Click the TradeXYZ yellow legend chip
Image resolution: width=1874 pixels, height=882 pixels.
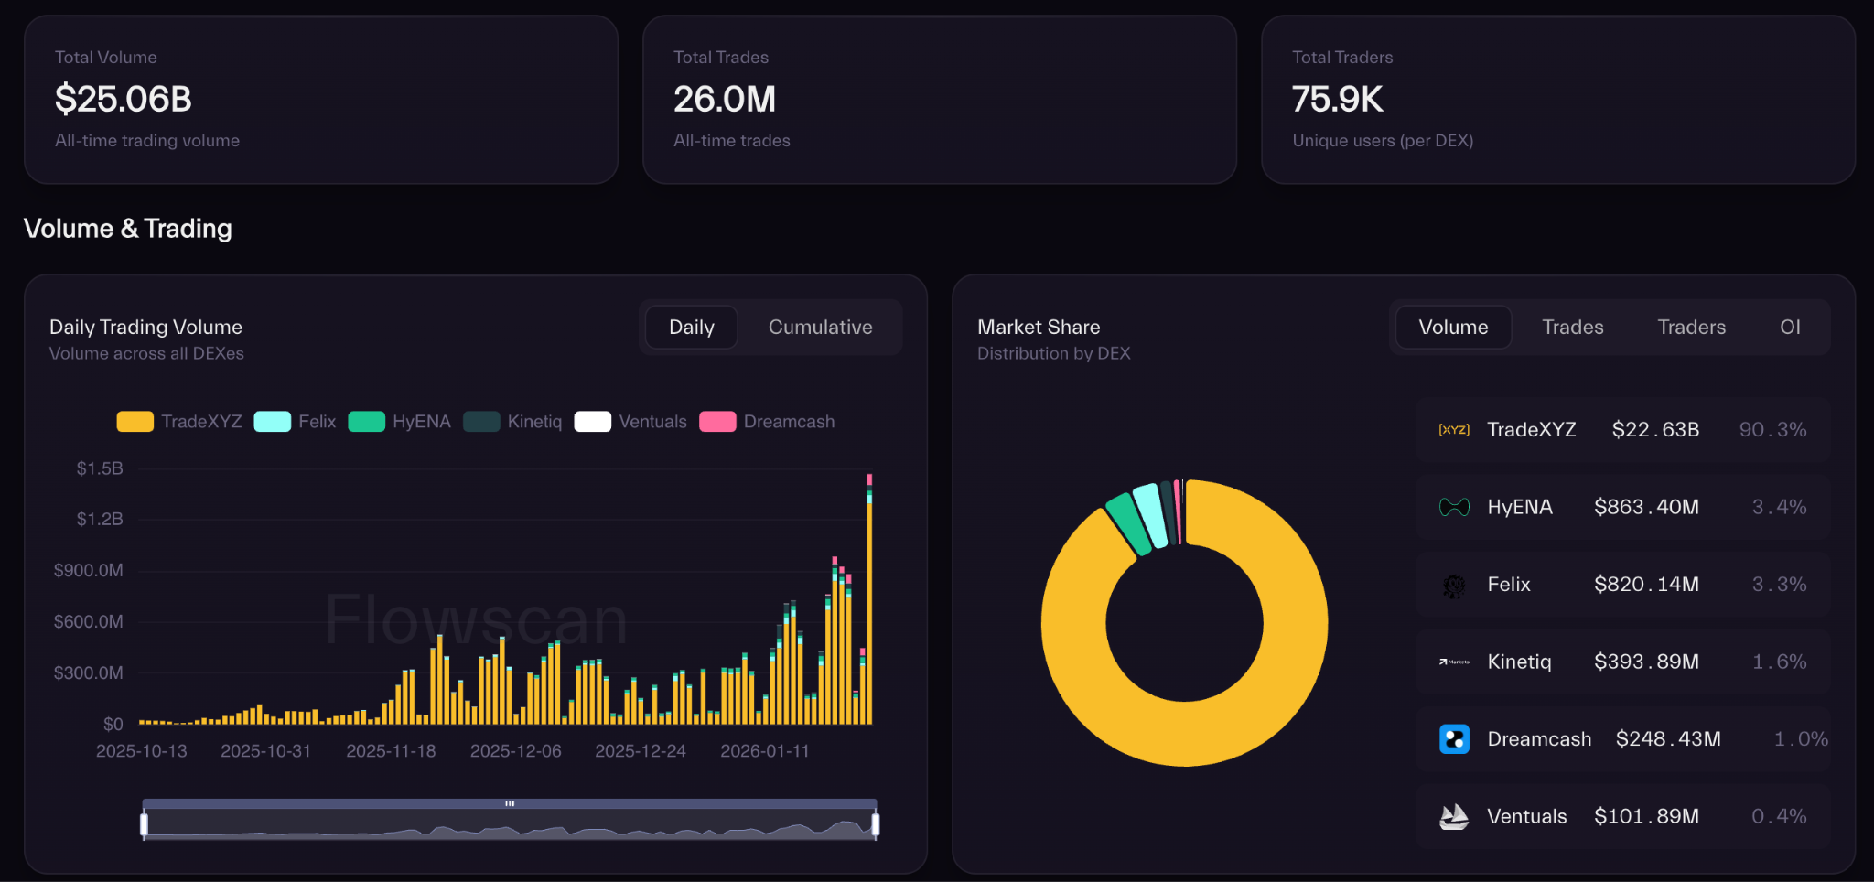click(134, 421)
